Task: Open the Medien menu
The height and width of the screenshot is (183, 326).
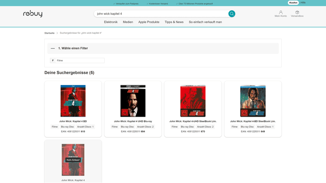Action: tap(128, 22)
